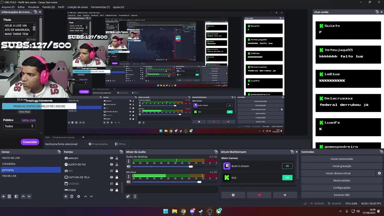Toggle Kick stream output button
The height and width of the screenshot is (216, 384).
coord(287,178)
